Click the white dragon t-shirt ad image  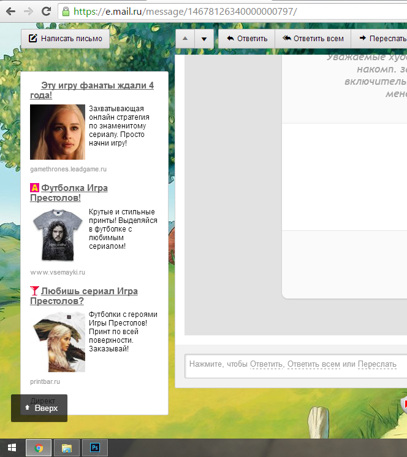coord(58,342)
